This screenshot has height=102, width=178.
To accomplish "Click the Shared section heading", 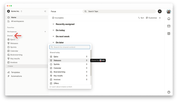I will click(x=10, y=36).
